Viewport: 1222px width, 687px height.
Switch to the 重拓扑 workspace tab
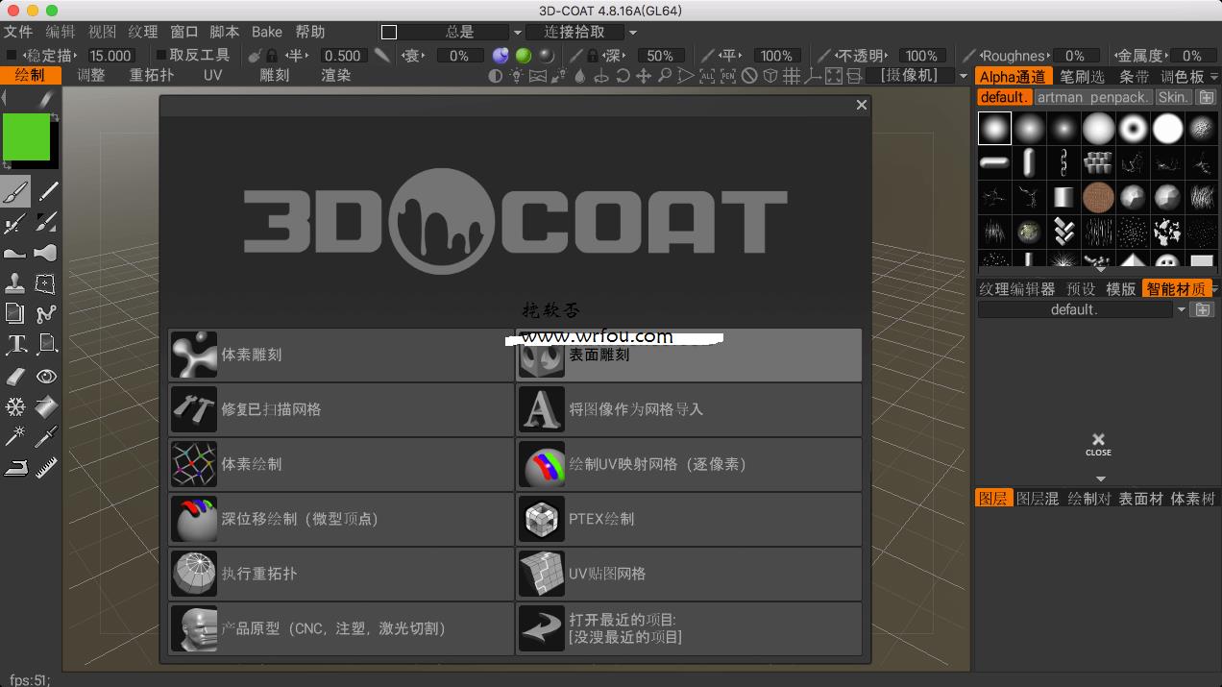point(153,75)
